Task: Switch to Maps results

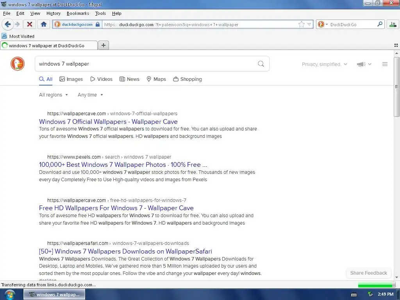Action: coord(156,79)
